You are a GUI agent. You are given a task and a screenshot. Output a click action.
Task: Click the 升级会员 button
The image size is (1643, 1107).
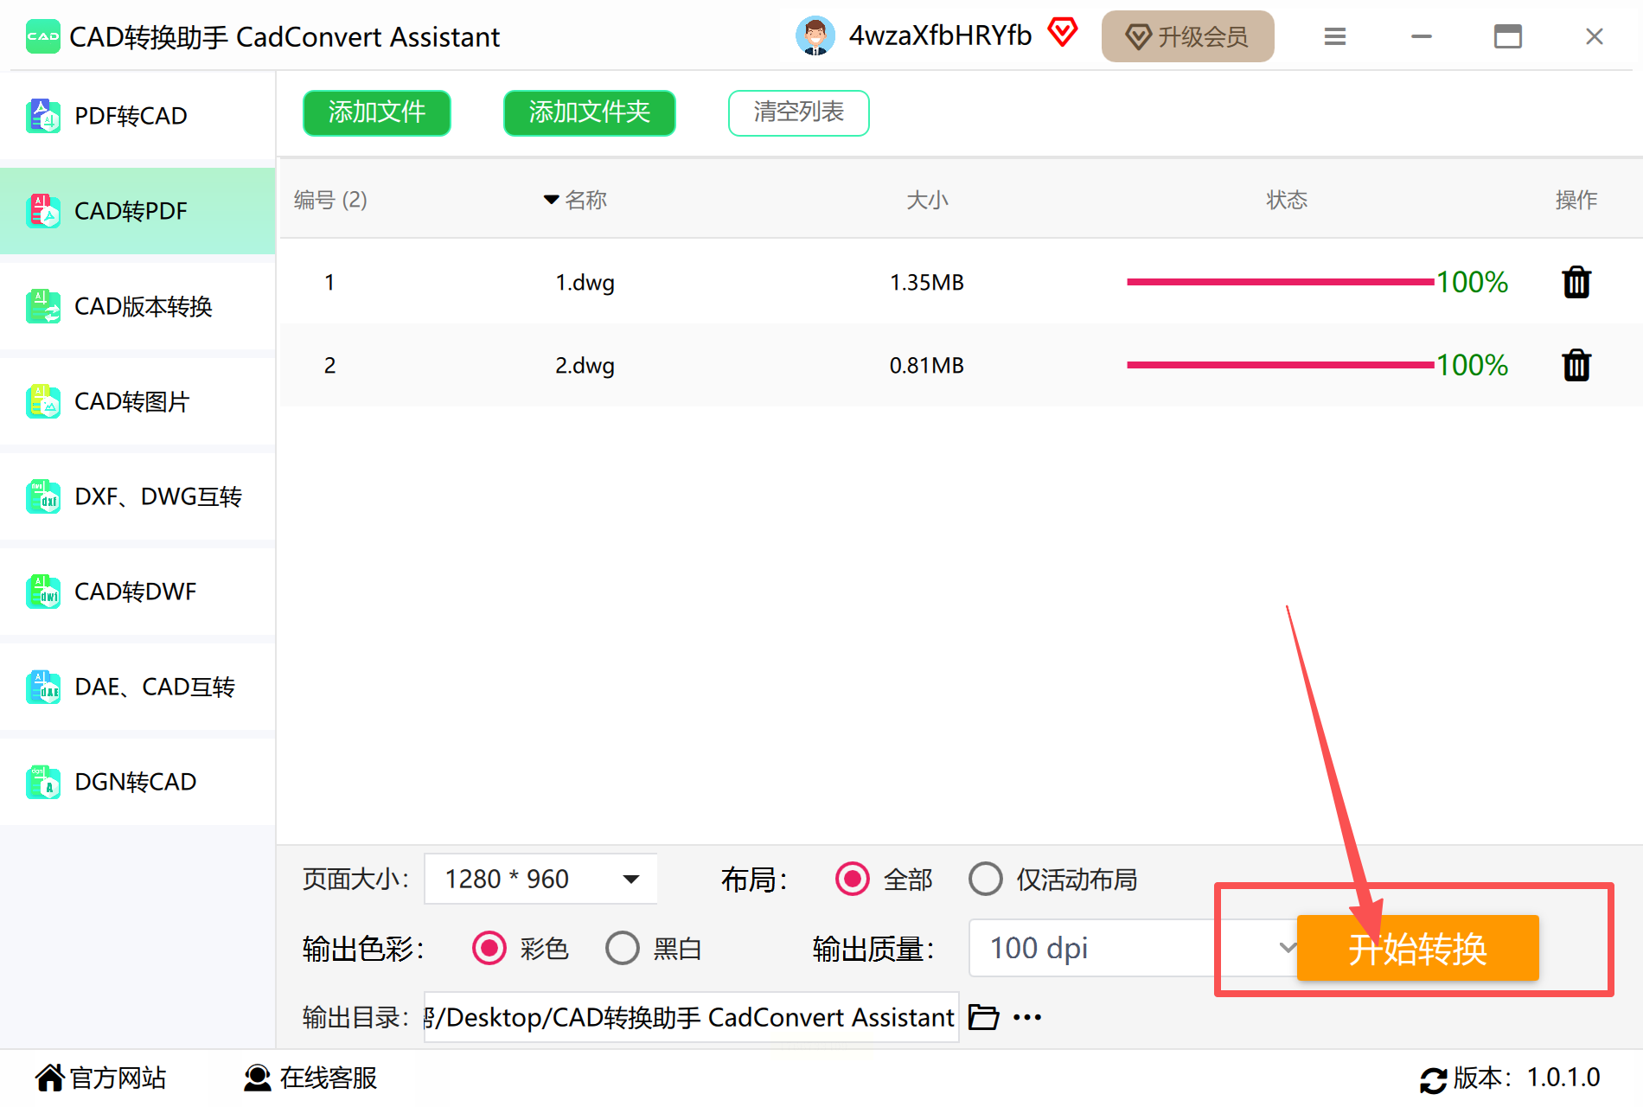tap(1187, 36)
